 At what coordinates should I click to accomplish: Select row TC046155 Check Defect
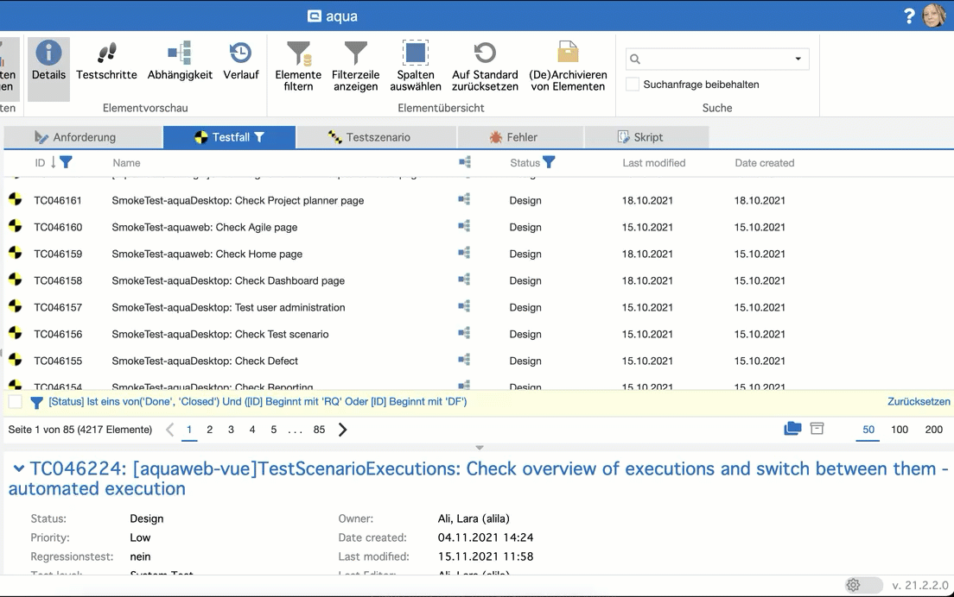click(477, 360)
